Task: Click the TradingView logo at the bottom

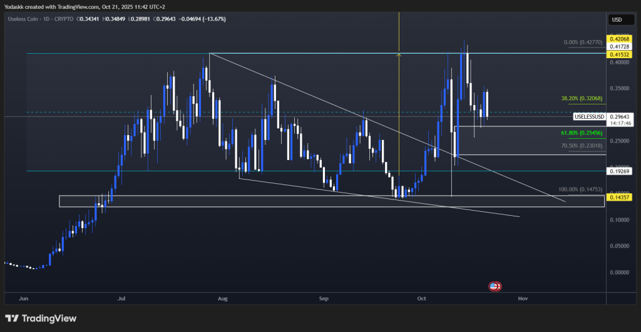Action: coord(41,318)
